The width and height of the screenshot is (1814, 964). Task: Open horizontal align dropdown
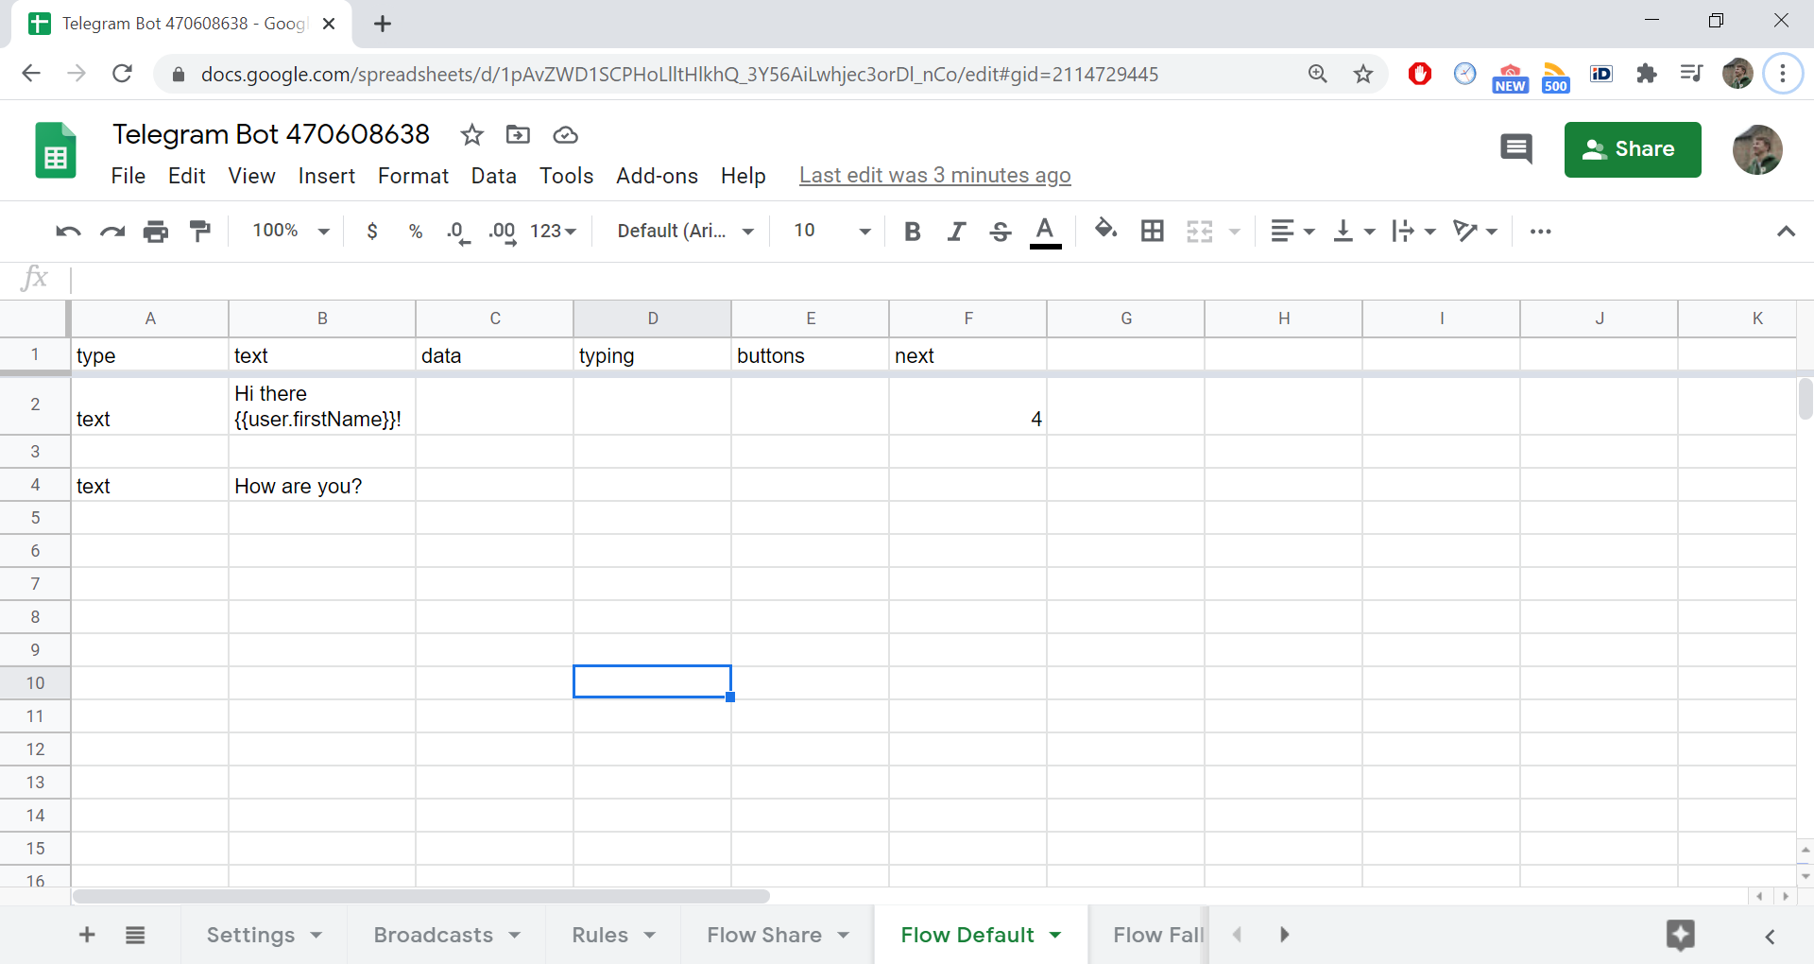[1292, 232]
